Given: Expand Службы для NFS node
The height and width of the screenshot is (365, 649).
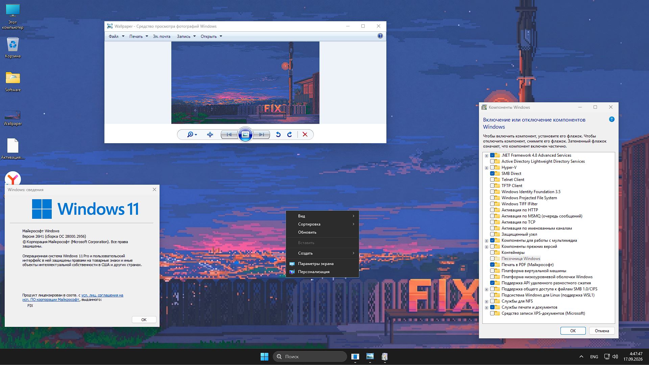Looking at the screenshot, I should pyautogui.click(x=486, y=302).
